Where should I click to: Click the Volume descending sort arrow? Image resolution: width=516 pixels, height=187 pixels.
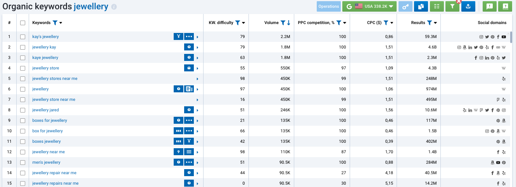pos(288,23)
